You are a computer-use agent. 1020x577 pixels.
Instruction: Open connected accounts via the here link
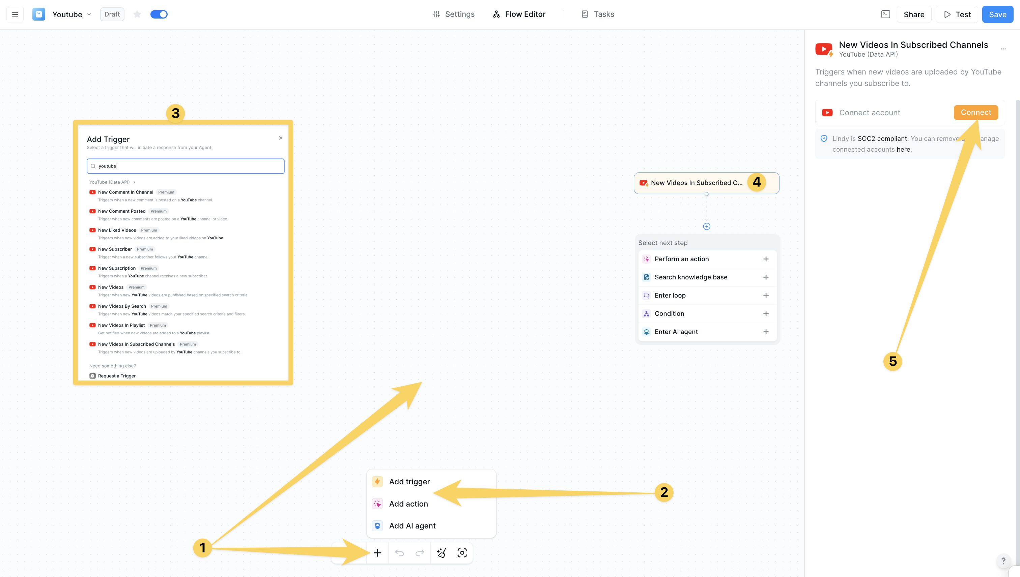pos(903,149)
